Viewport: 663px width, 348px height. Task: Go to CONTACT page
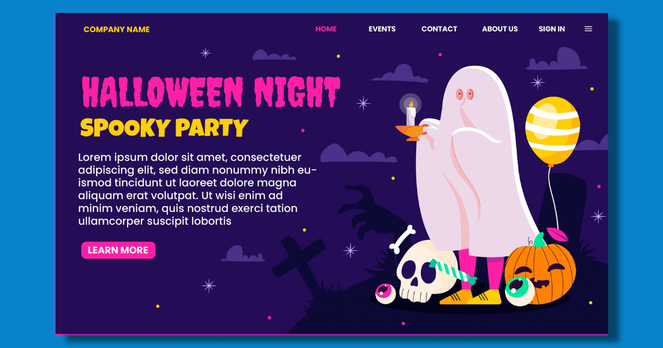coord(439,29)
